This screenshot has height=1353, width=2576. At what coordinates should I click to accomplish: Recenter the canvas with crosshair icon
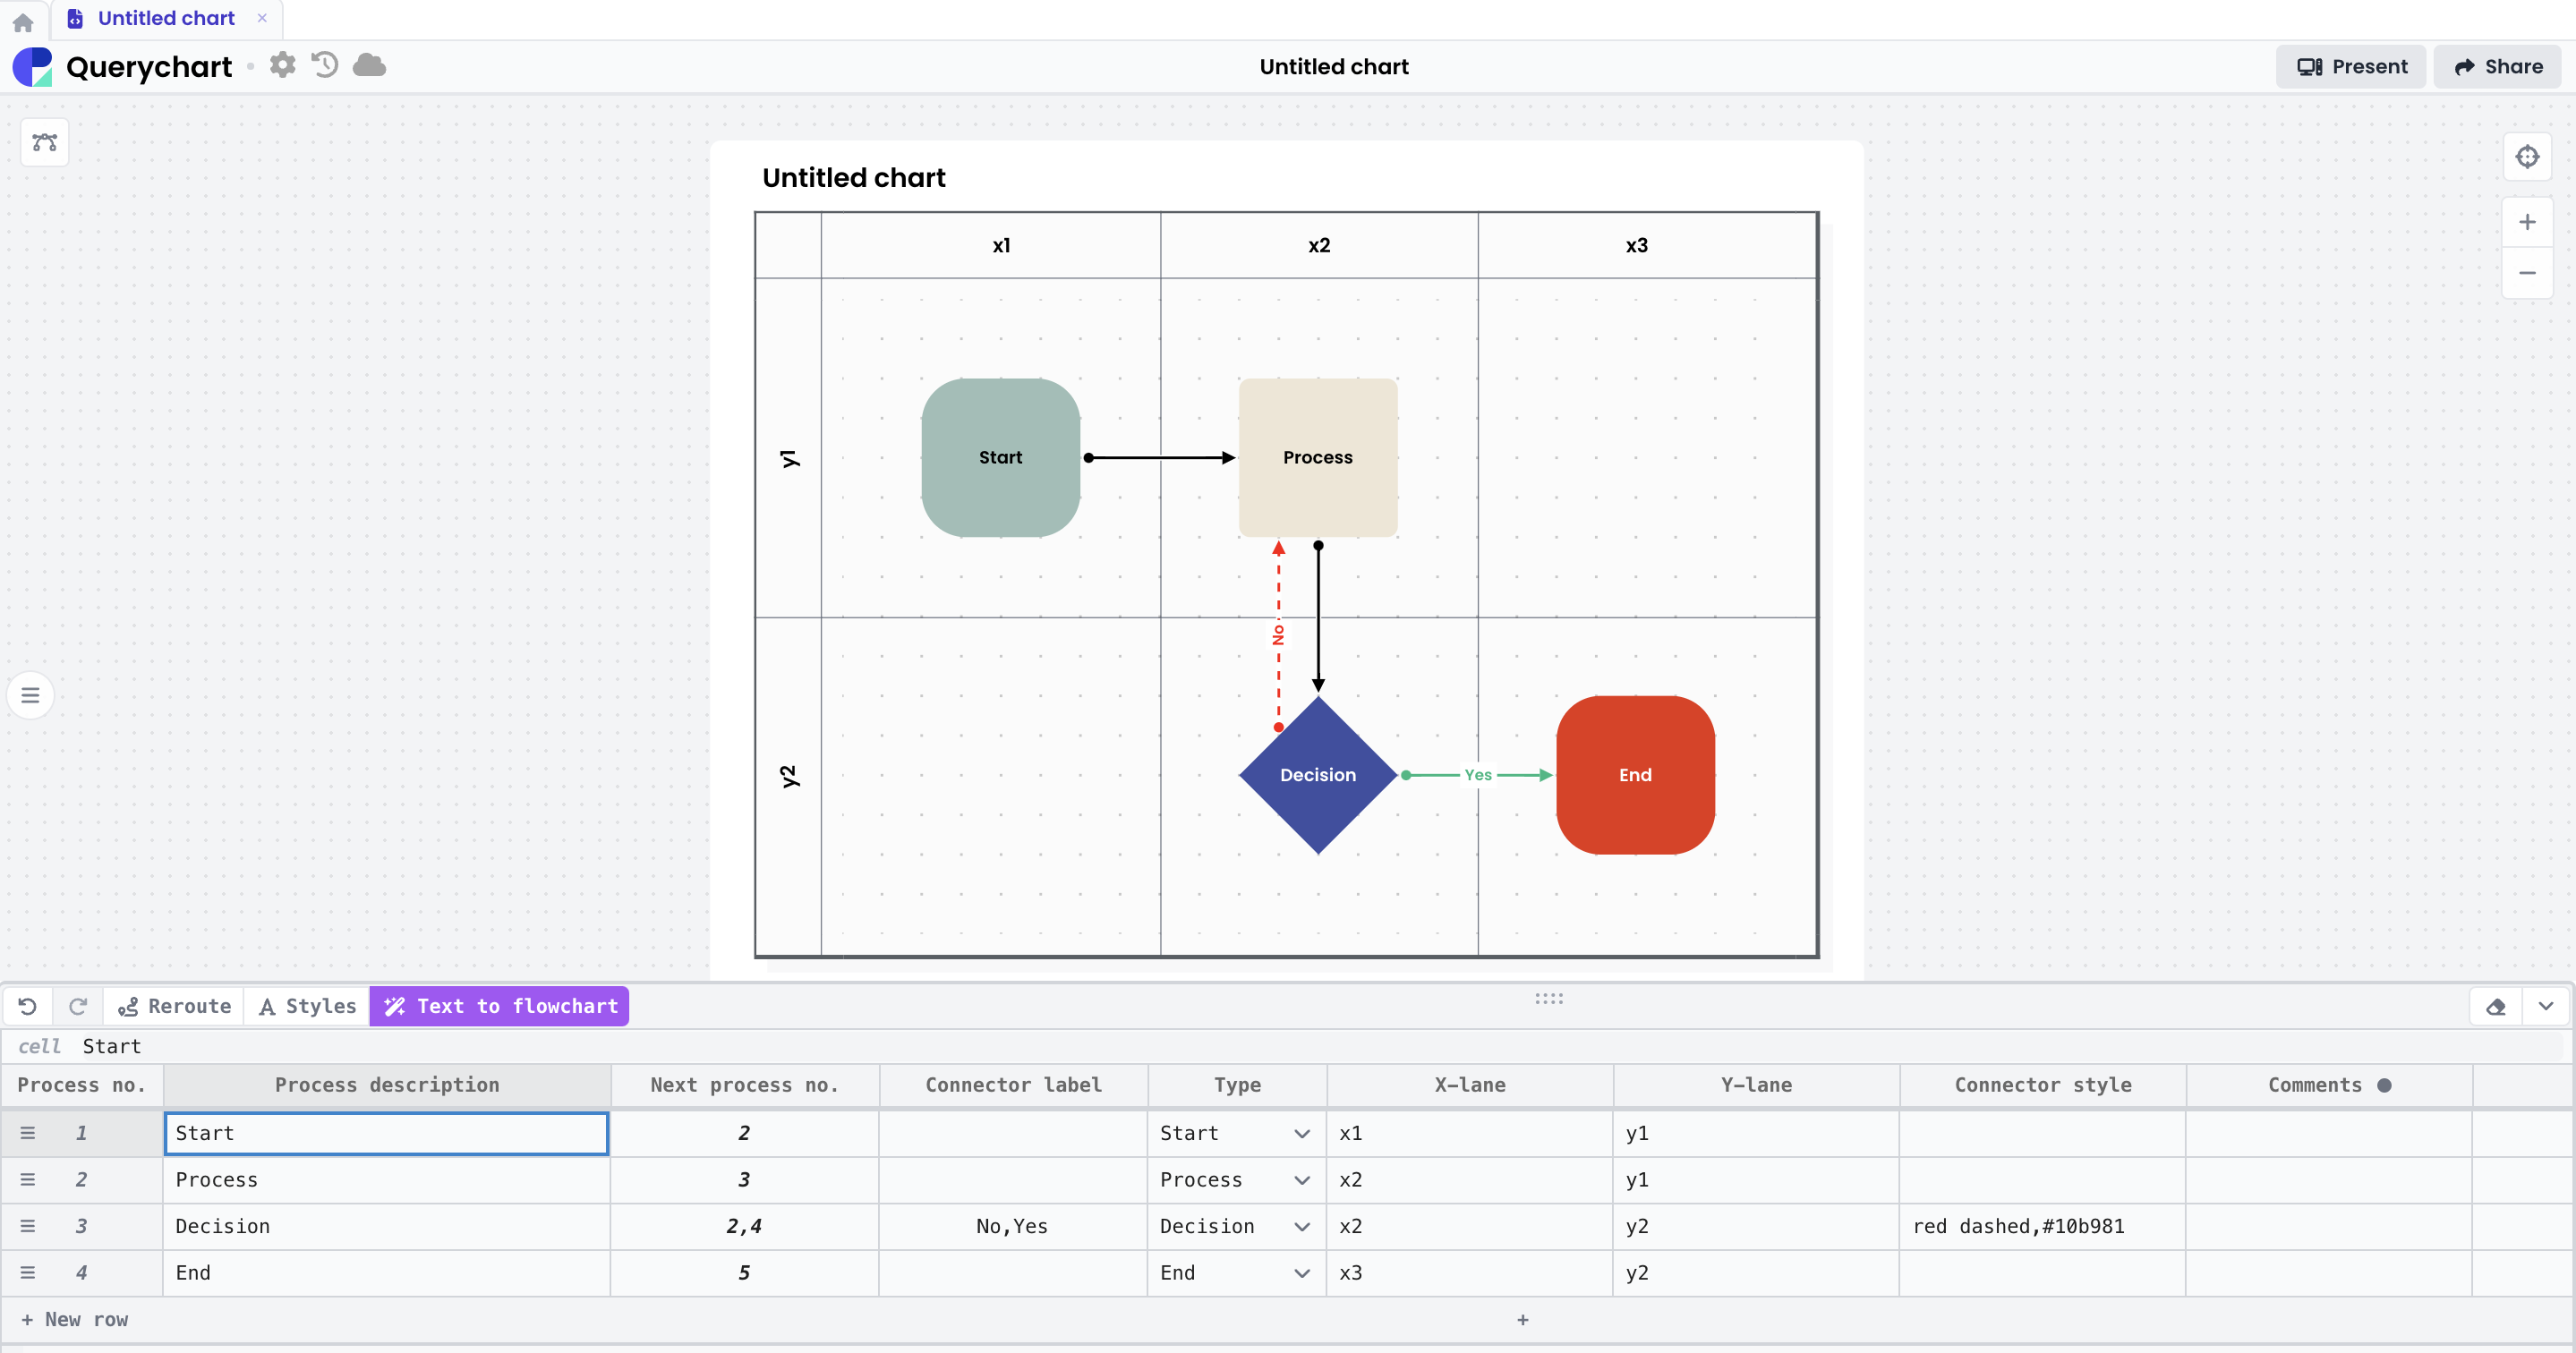[x=2527, y=157]
